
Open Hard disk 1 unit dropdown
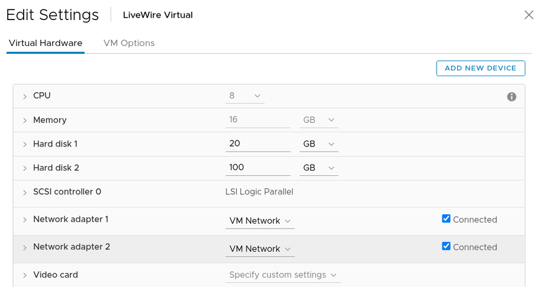point(319,143)
